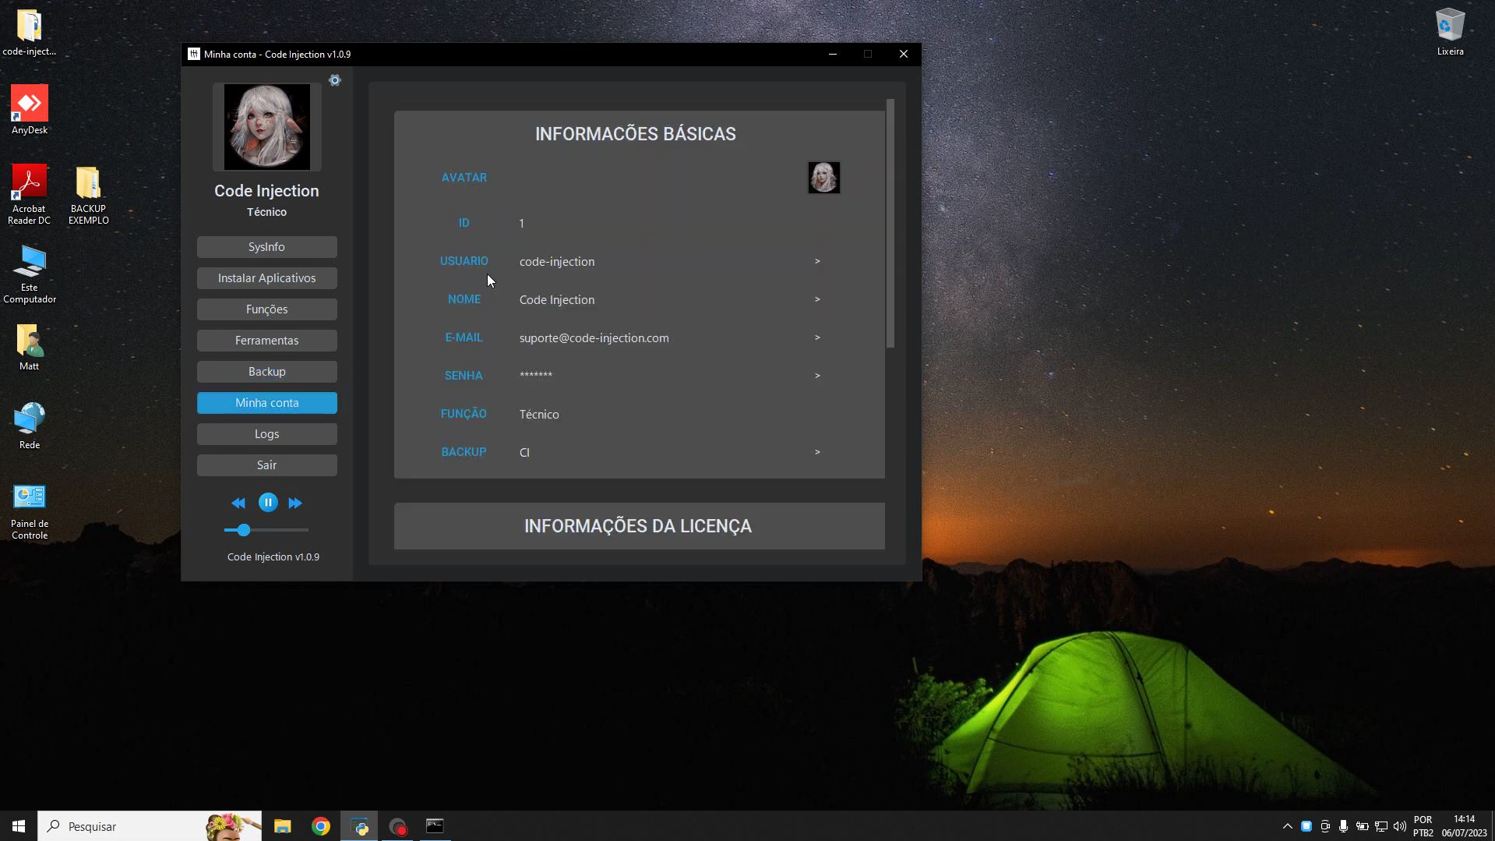Open Google Chrome from taskbar
1495x841 pixels.
click(x=321, y=826)
